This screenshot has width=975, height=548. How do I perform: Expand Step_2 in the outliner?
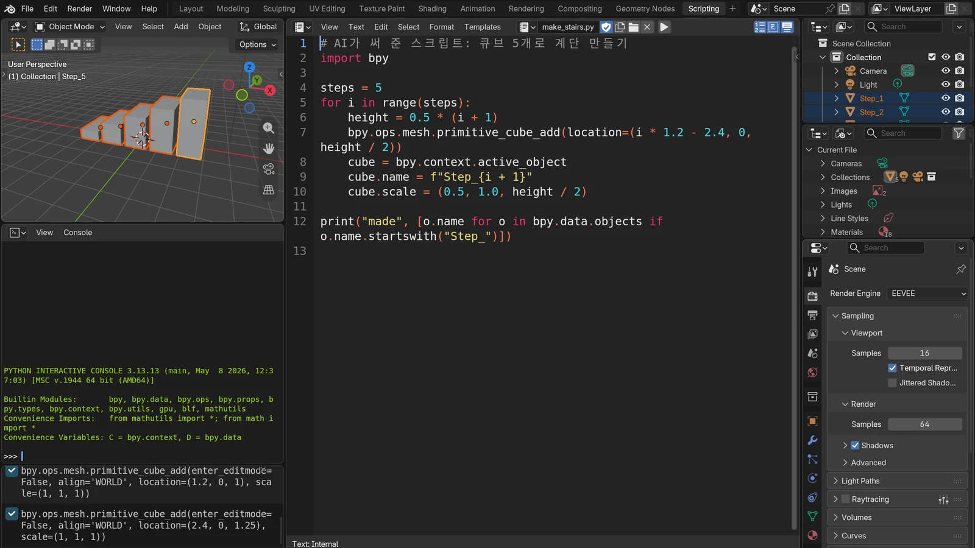pyautogui.click(x=836, y=112)
